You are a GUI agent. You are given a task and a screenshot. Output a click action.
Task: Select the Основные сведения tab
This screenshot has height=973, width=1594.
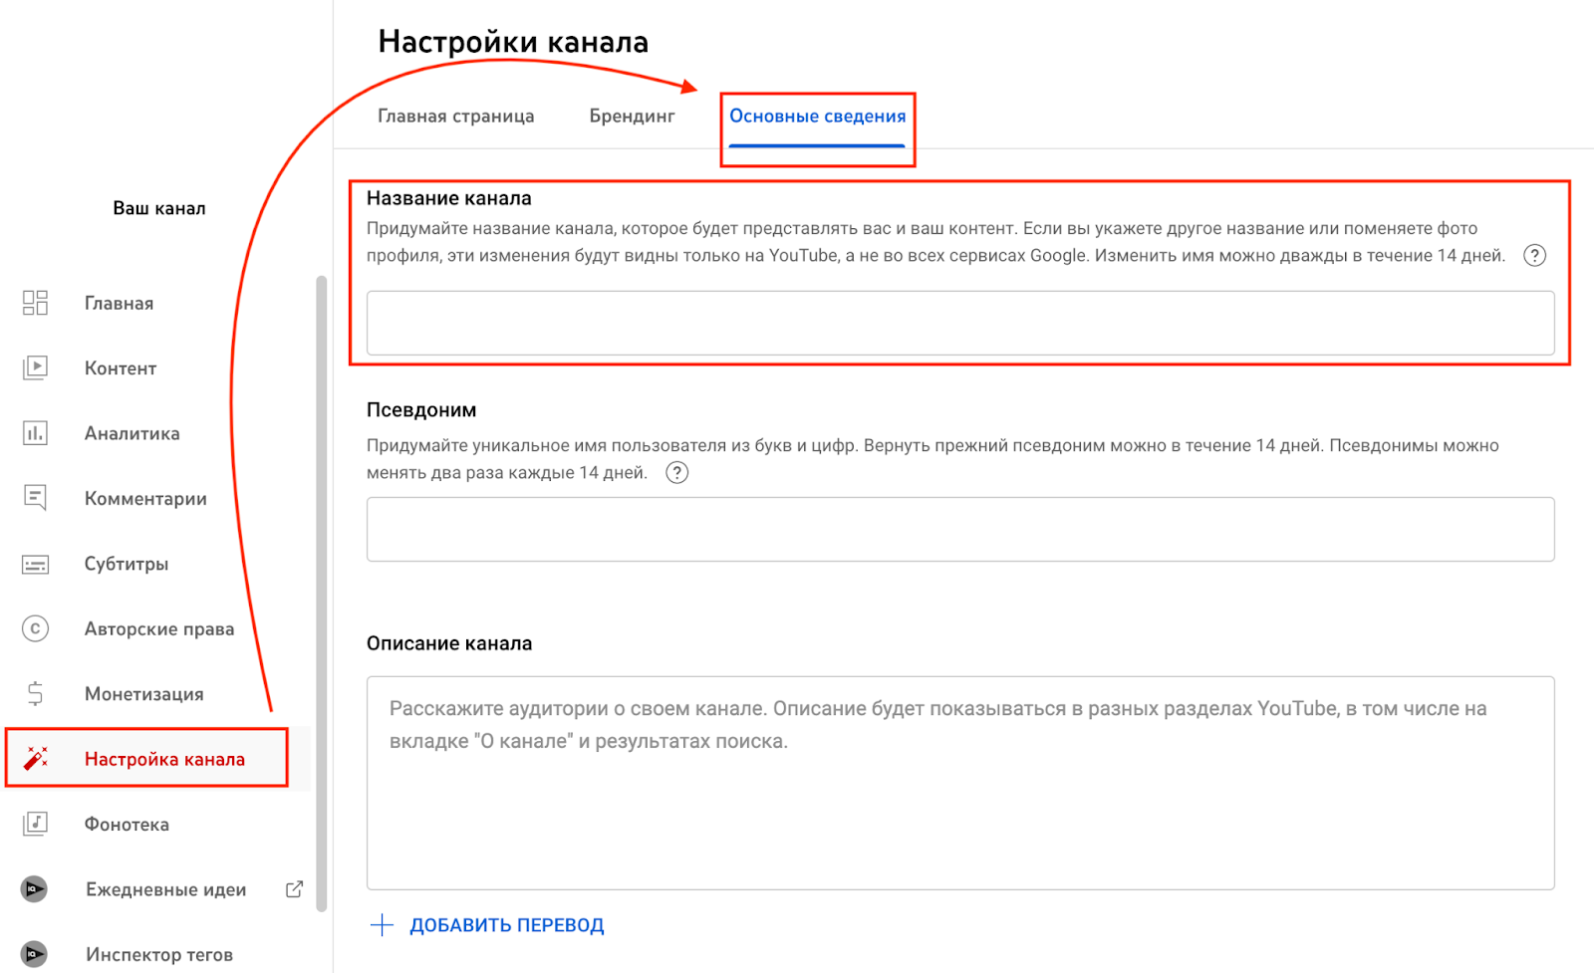(x=817, y=117)
